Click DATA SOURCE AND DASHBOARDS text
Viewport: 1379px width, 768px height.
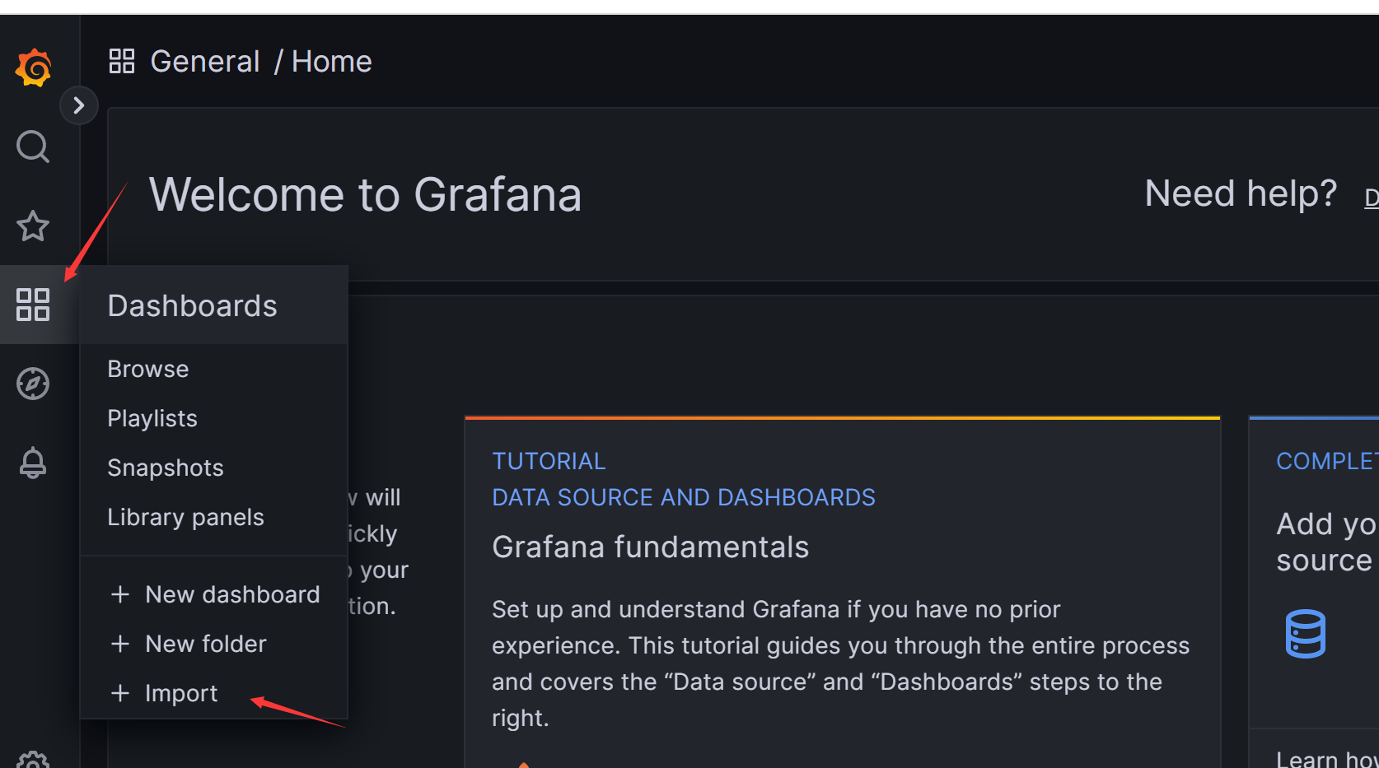click(684, 497)
